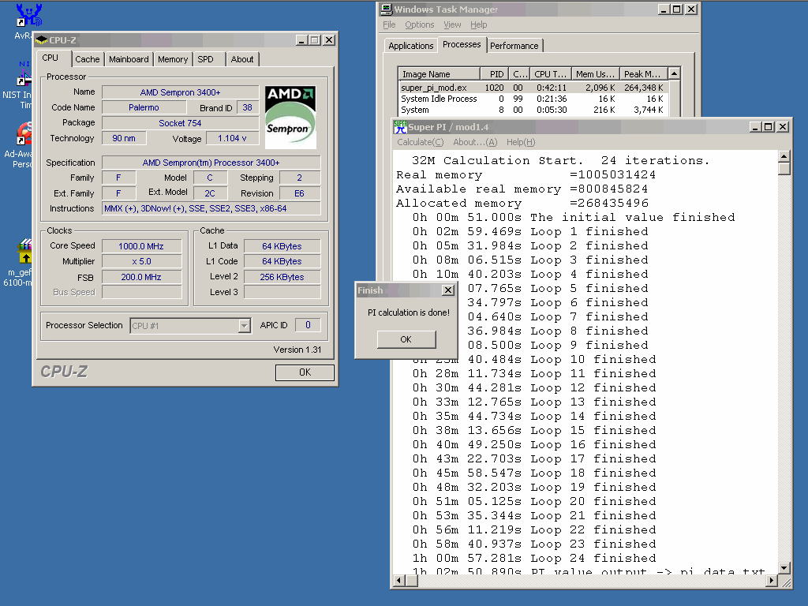
Task: Click the Super PI horizontal scroll-left arrow
Action: [399, 581]
